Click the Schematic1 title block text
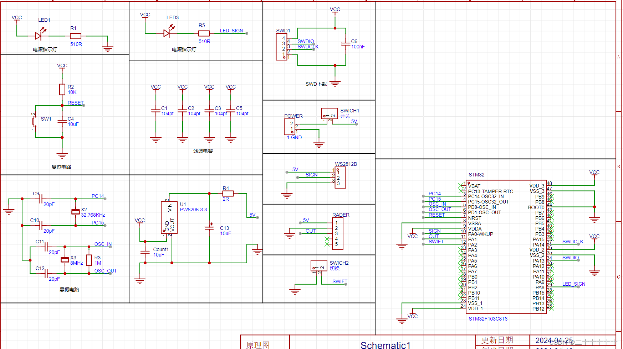 (x=385, y=345)
